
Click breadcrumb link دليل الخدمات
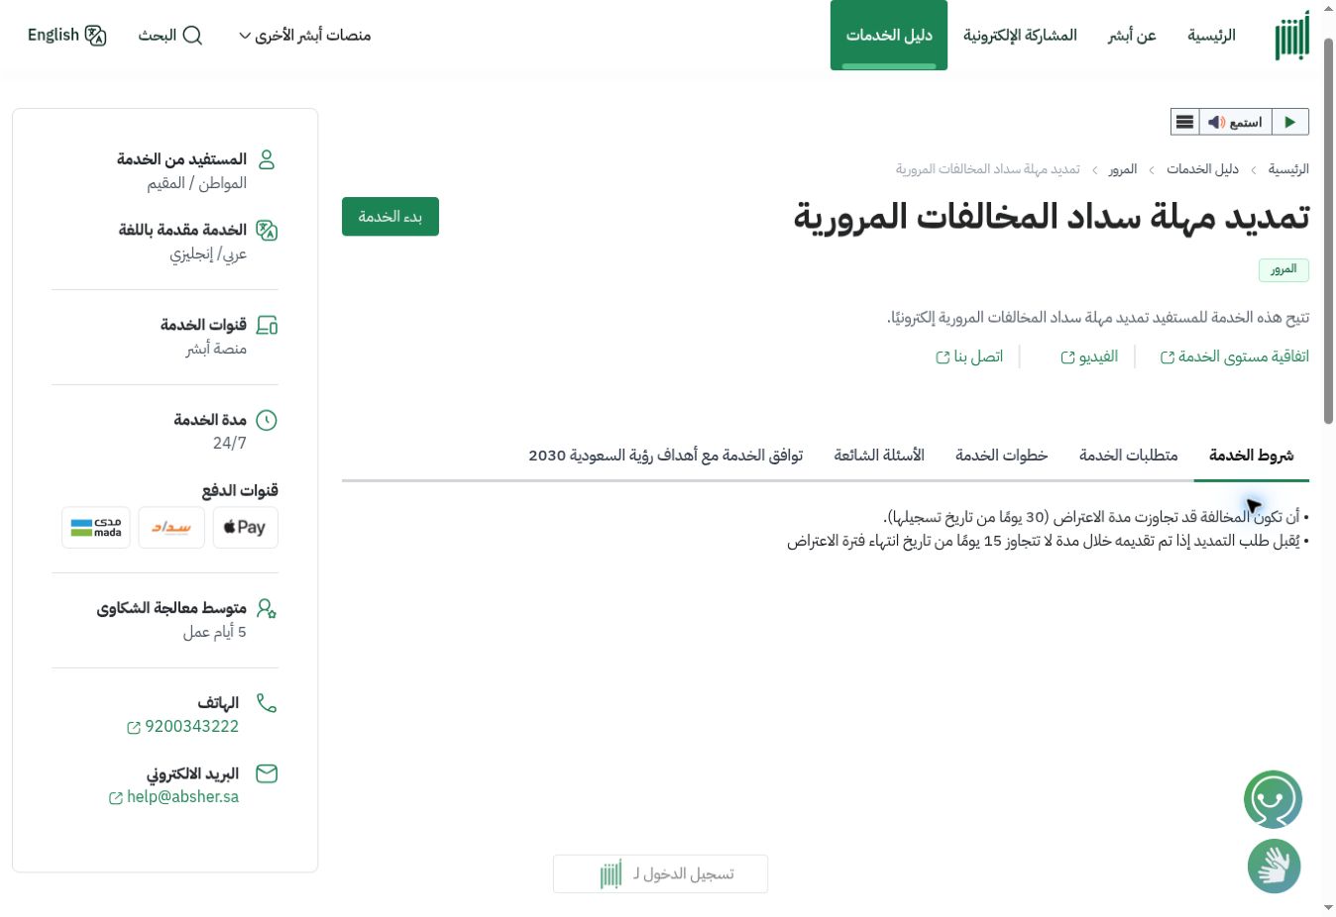tap(1202, 169)
